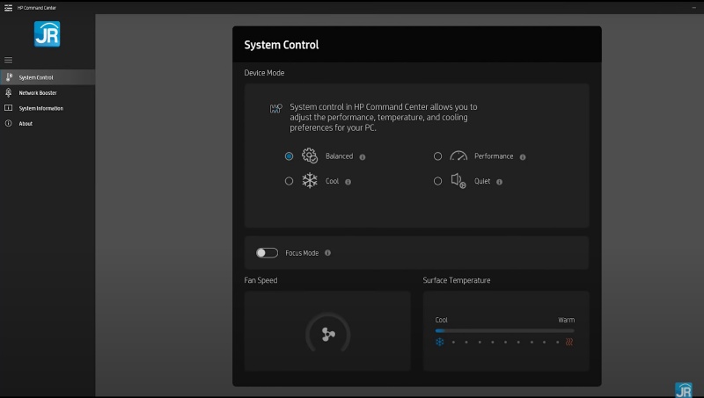
Task: Click the Surface Temperature slider bar
Action: [x=504, y=331]
